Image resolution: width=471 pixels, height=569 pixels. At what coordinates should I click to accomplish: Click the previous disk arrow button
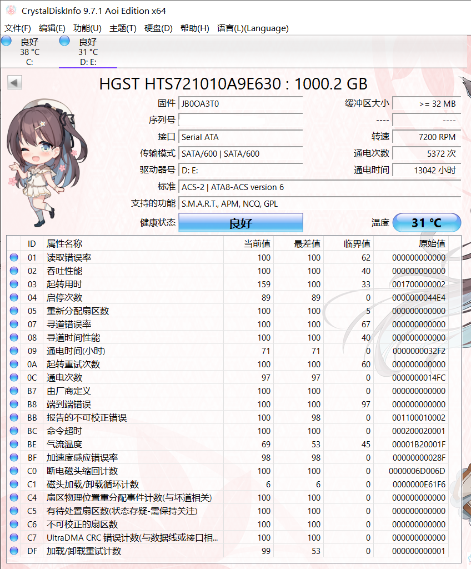point(15,82)
